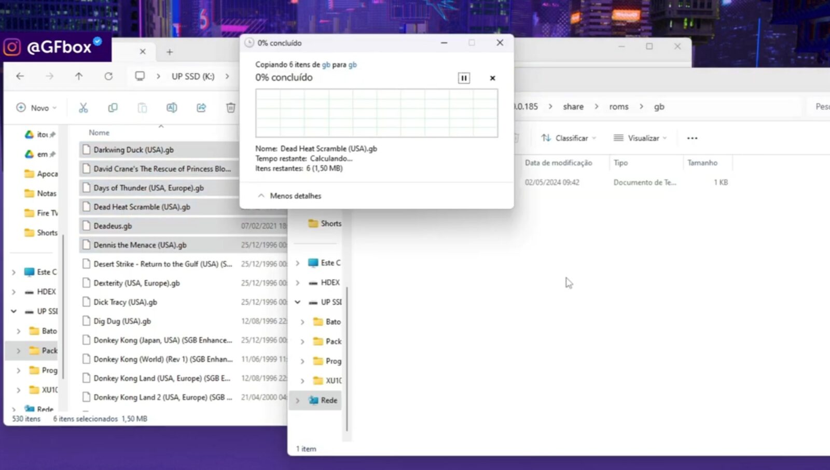Expand the Rede tree node

(x=297, y=401)
